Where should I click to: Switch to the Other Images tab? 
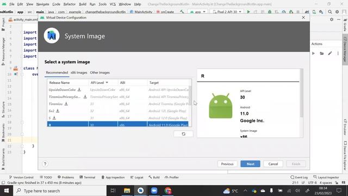tap(100, 72)
